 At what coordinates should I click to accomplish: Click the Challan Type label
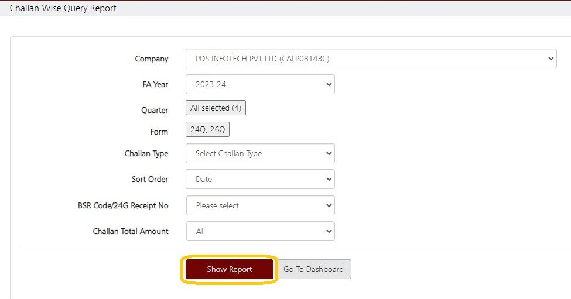pyautogui.click(x=146, y=153)
